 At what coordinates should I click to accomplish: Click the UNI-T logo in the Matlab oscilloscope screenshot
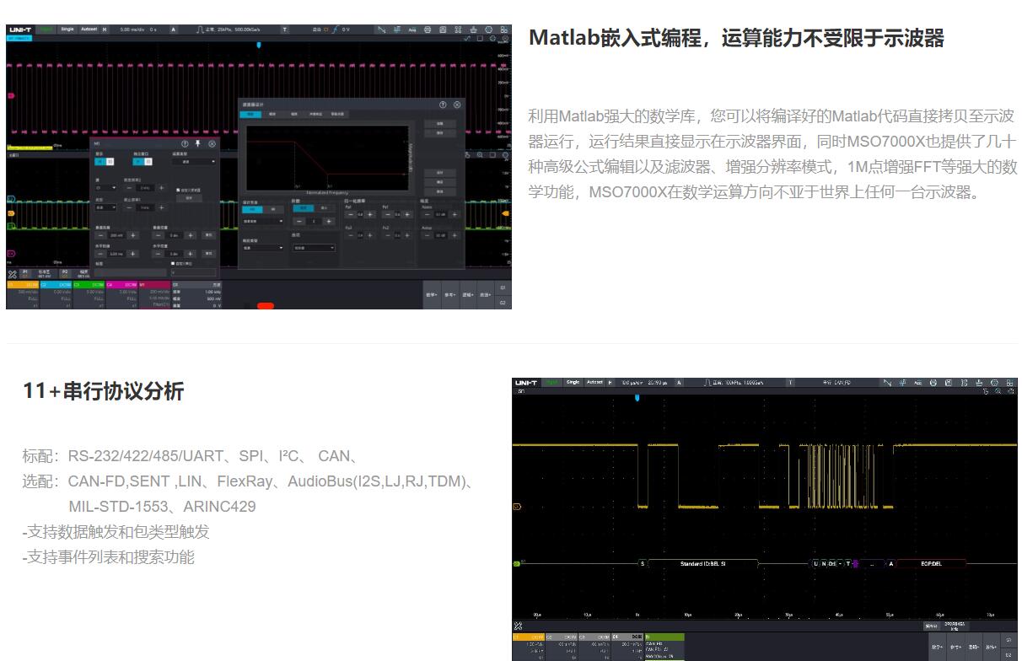(20, 30)
